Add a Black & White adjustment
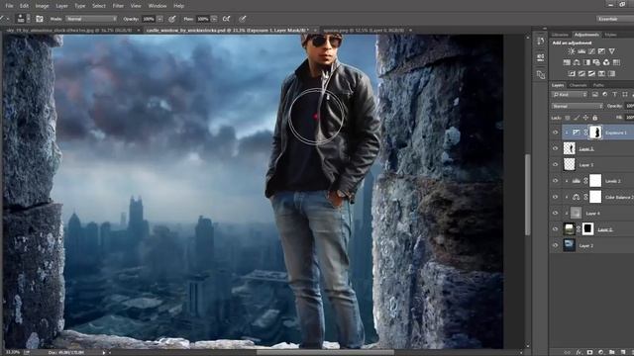Viewport: 634px width, 356px height. coord(586,62)
